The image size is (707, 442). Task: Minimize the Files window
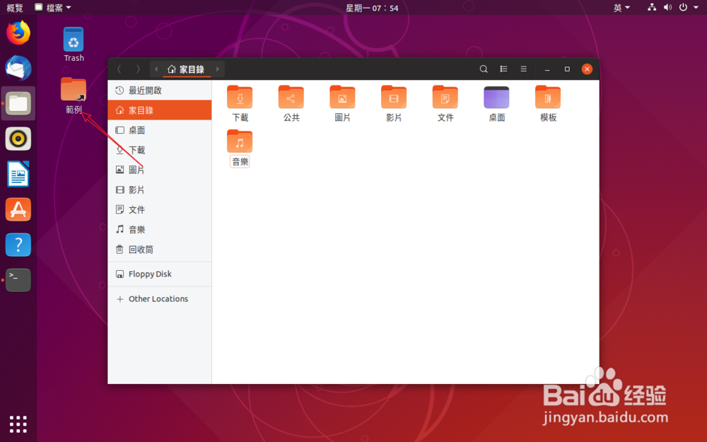pos(547,69)
